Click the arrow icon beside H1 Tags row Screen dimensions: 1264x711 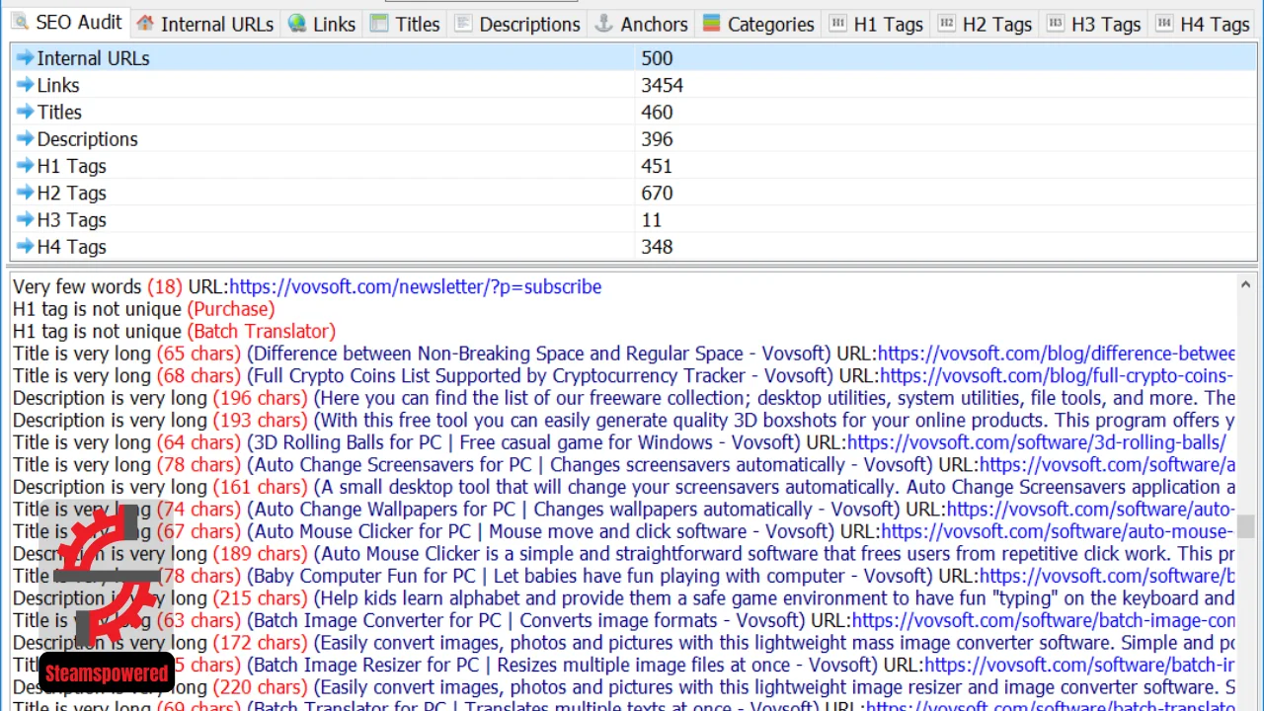25,166
